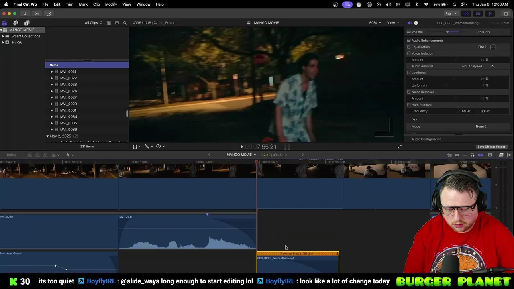Expand viewer to full screen
The height and width of the screenshot is (289, 514).
tap(399, 147)
